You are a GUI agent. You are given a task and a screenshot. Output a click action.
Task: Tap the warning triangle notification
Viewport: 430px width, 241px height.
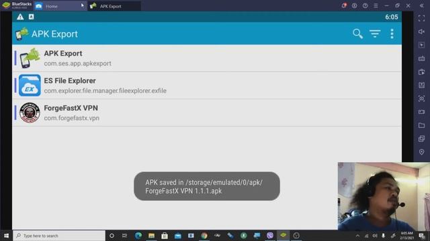(x=20, y=17)
